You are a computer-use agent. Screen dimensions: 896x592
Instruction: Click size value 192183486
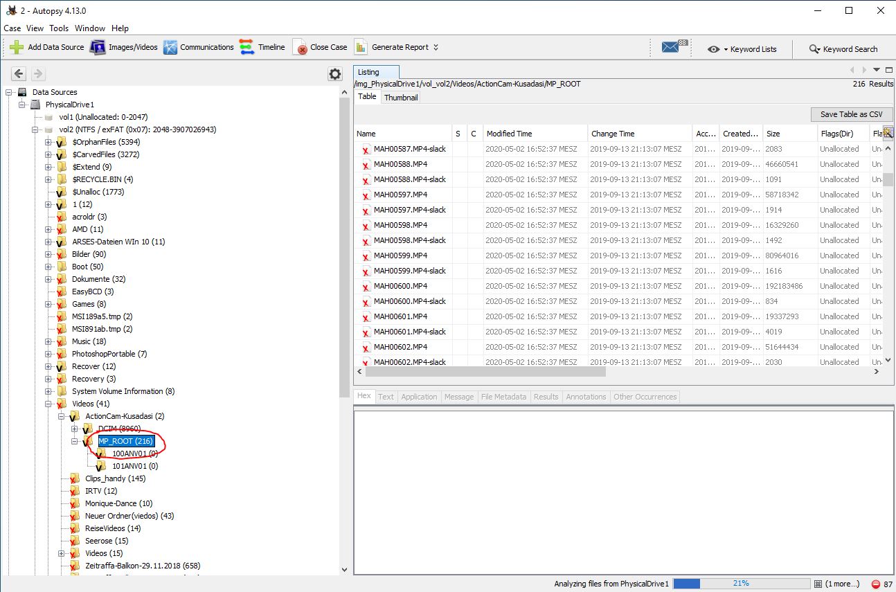pos(784,286)
